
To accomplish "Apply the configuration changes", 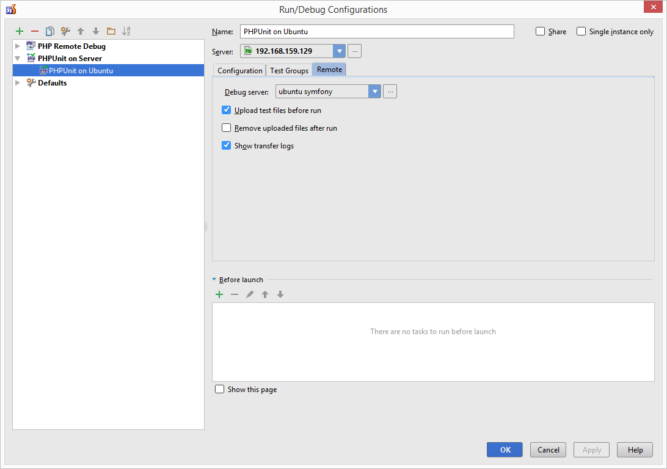I will pos(591,449).
